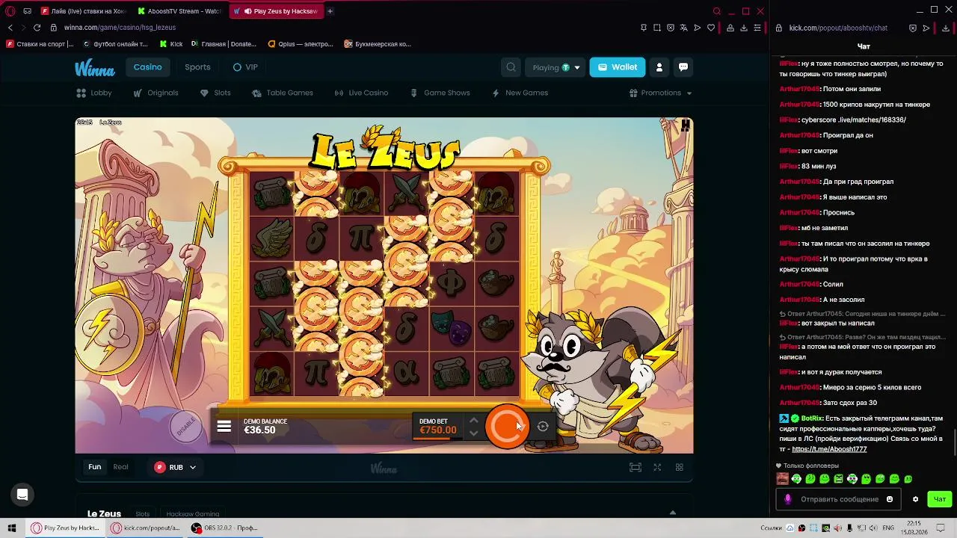Select Real play mode
Screen dimensions: 957x538
click(120, 467)
